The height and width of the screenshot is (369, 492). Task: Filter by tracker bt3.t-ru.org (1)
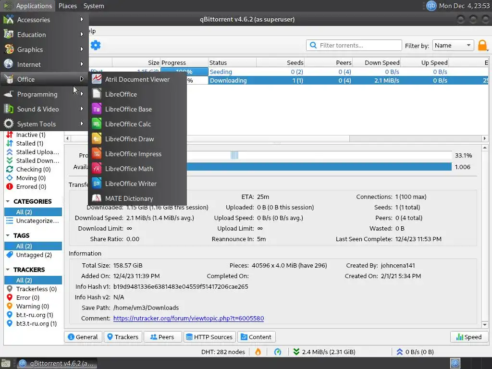[x=33, y=323]
